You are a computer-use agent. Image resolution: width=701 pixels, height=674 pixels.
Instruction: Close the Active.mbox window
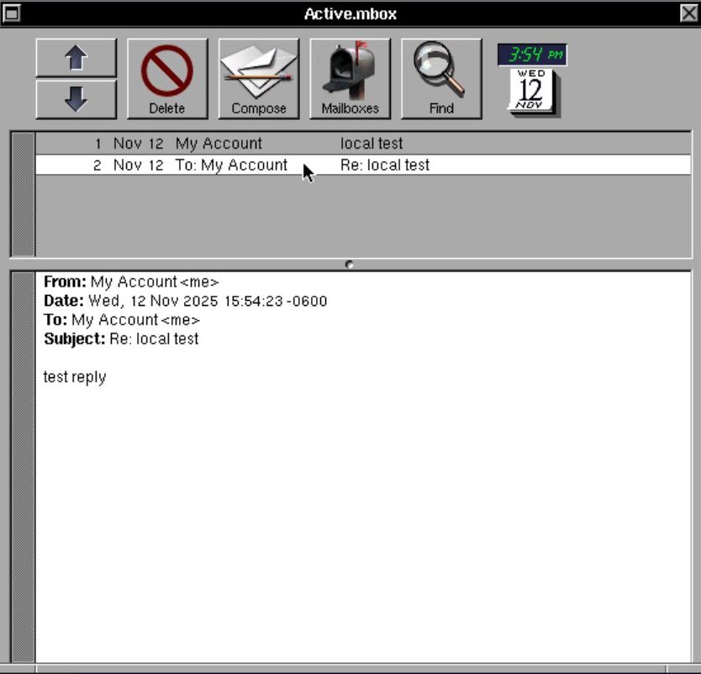click(x=688, y=13)
